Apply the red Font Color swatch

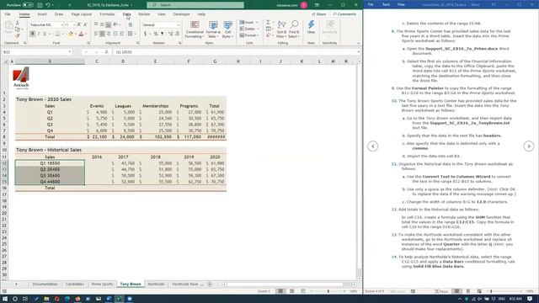(81, 34)
